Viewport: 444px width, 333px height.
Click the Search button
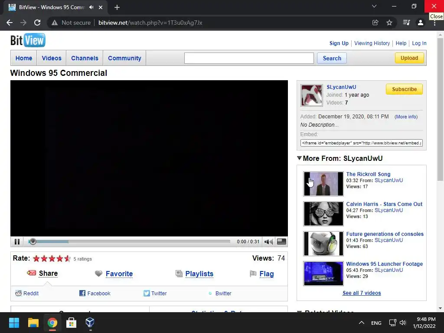click(x=332, y=58)
